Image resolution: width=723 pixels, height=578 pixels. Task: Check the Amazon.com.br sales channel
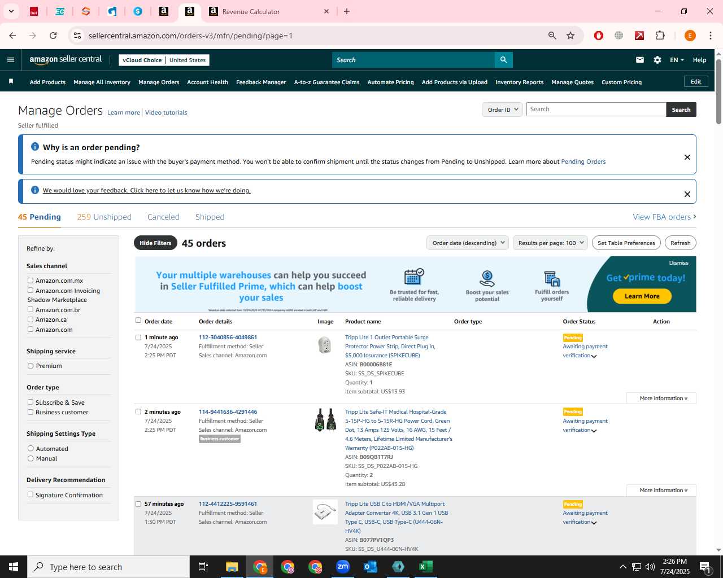(31, 309)
